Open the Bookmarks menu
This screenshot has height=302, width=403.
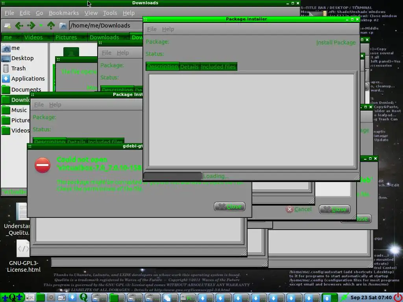tap(64, 13)
